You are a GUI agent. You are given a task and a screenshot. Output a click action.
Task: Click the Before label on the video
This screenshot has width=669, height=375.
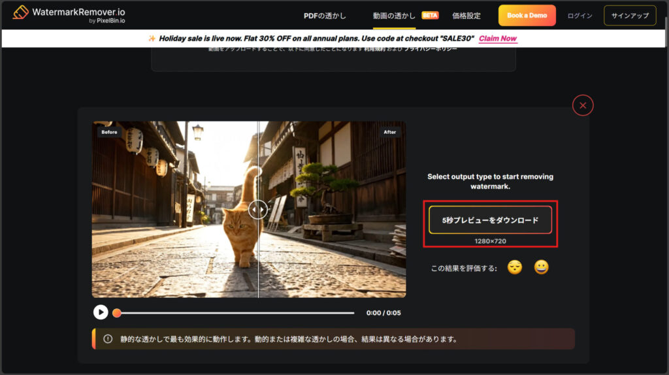(109, 132)
